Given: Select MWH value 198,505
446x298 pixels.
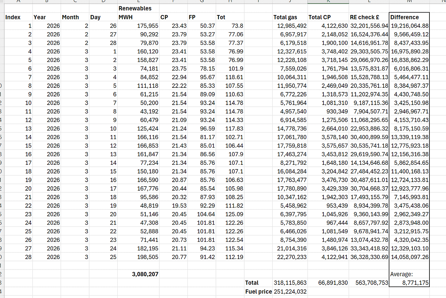Looking at the screenshot, I should pyautogui.click(x=138, y=257).
